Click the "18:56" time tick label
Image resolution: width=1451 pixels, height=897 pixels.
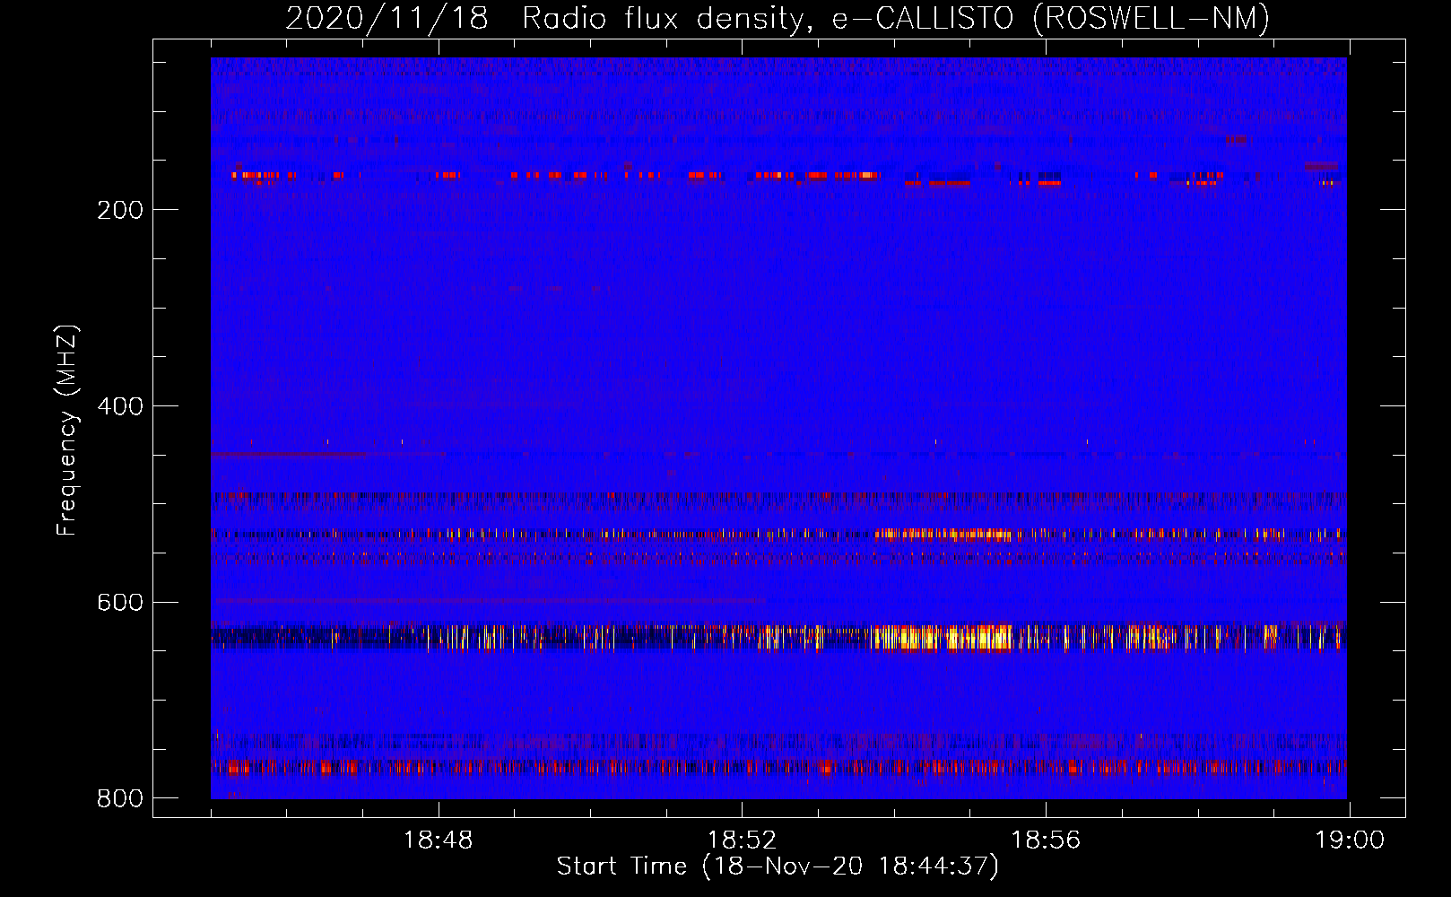point(1046,840)
